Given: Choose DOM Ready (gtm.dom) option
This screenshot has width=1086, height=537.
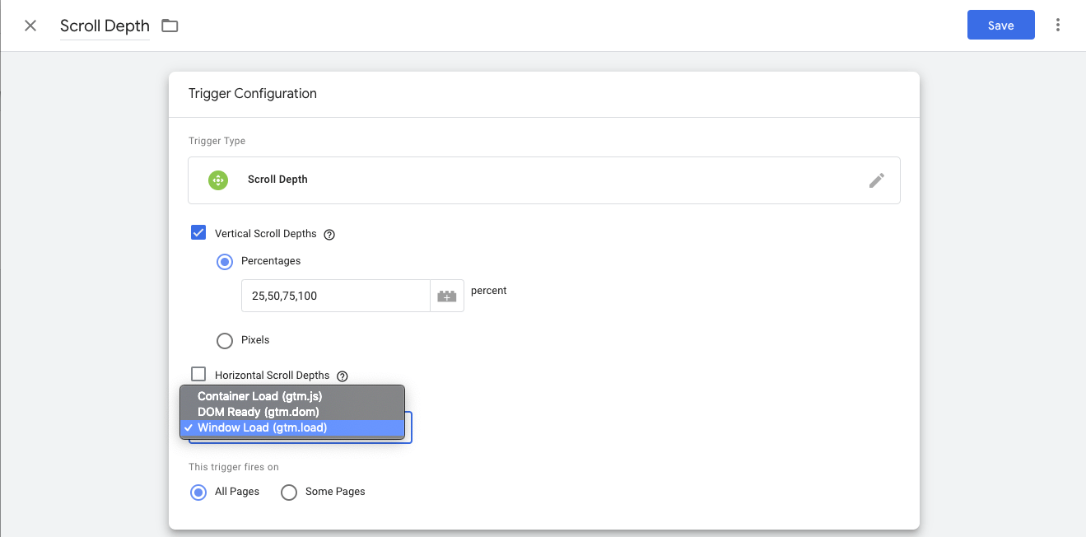Looking at the screenshot, I should pyautogui.click(x=258, y=412).
